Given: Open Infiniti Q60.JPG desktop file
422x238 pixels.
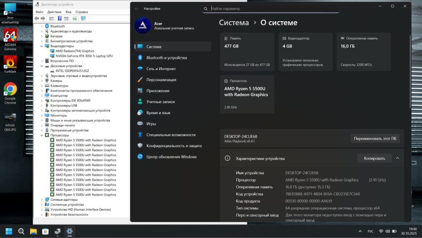Looking at the screenshot, I should pyautogui.click(x=10, y=122).
